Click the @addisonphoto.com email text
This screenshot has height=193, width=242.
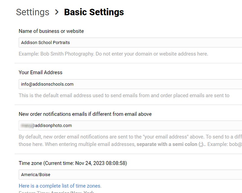click(52, 125)
